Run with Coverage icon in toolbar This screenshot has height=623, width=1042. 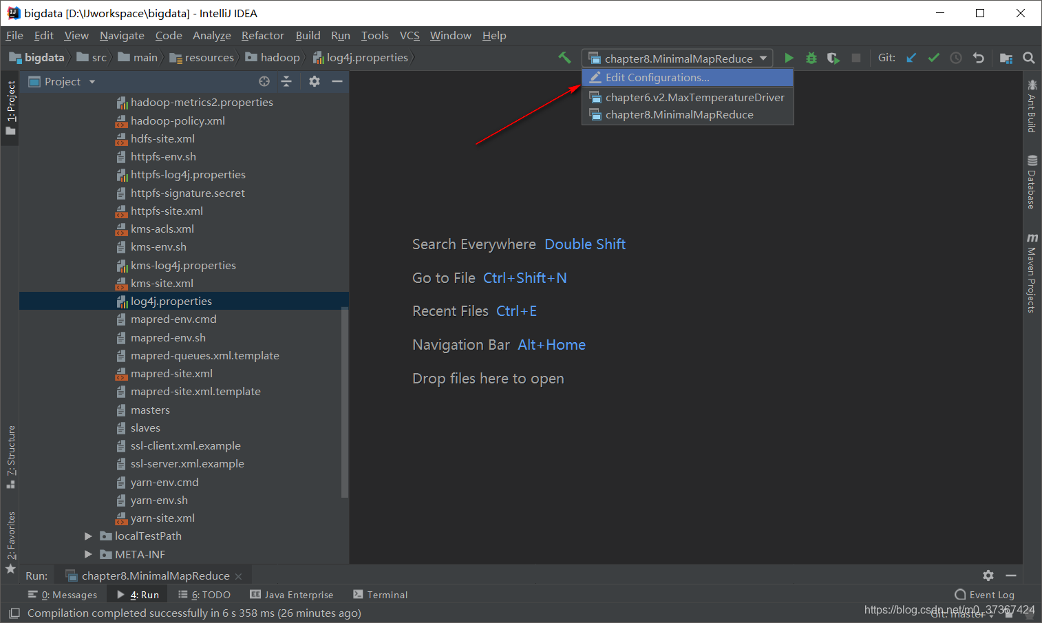point(833,58)
